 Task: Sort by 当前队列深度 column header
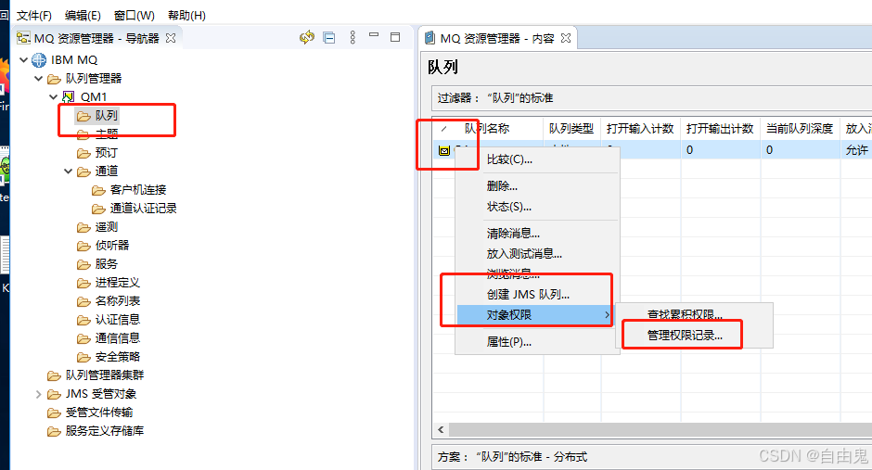pyautogui.click(x=800, y=129)
